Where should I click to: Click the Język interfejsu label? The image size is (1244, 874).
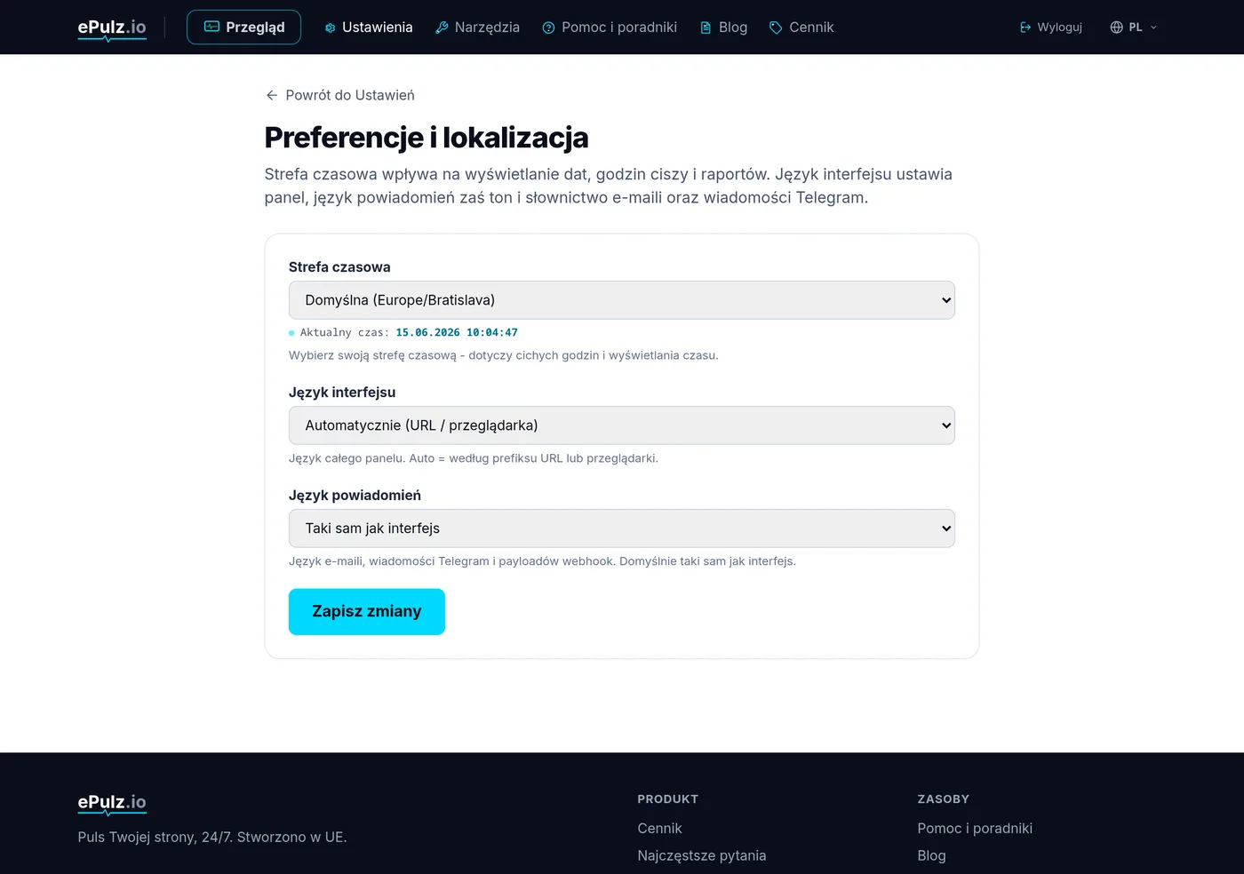point(342,393)
